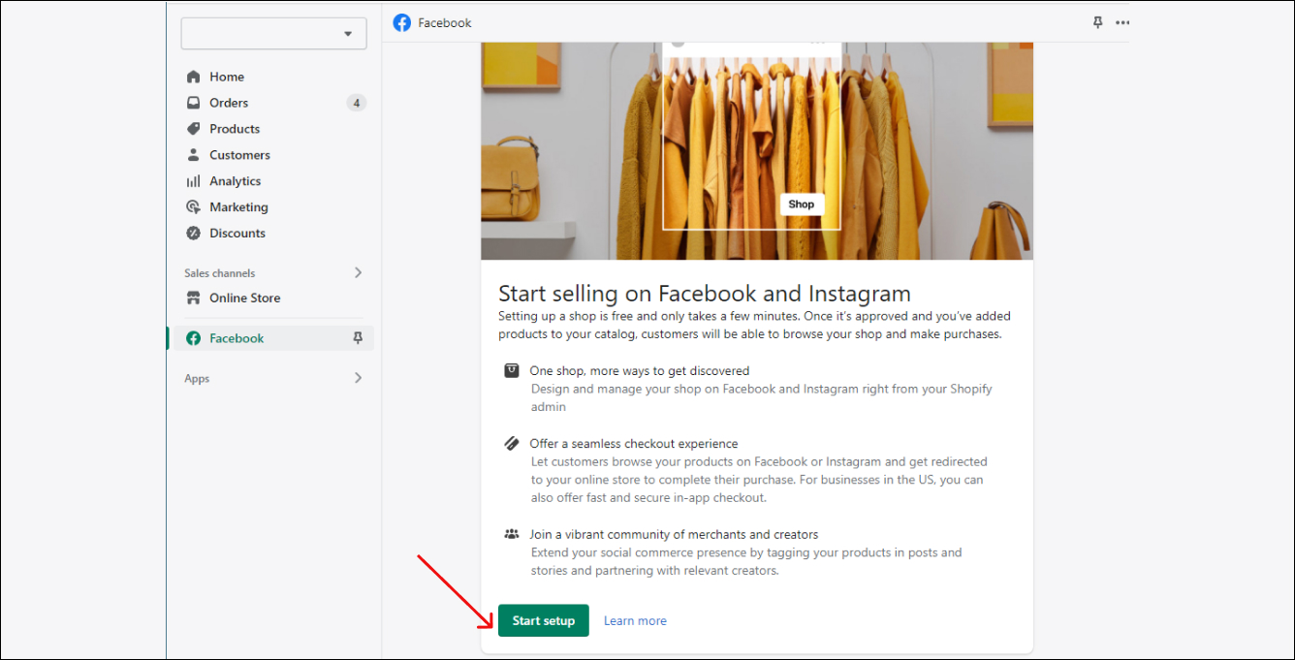This screenshot has height=660, width=1295.
Task: Click the Online Store storefront icon
Action: [193, 299]
